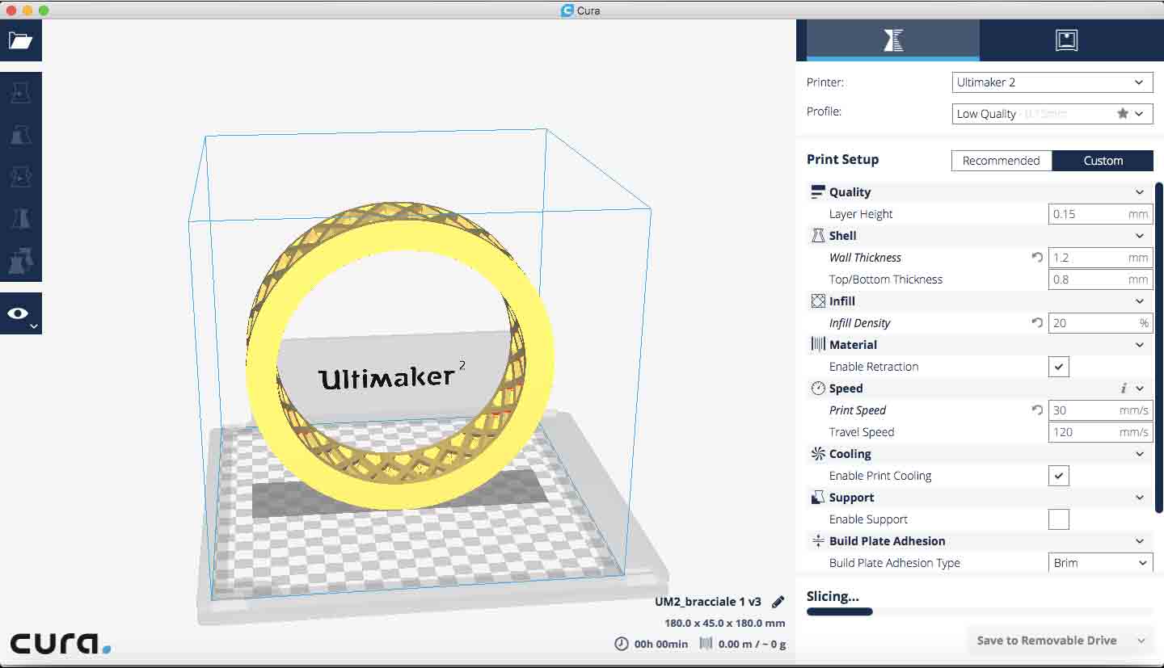1164x668 pixels.
Task: Click the Travel Speed input field
Action: 1100,432
